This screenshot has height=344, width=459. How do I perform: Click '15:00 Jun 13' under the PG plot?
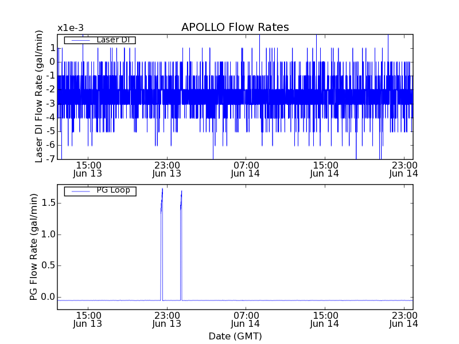[x=88, y=320]
